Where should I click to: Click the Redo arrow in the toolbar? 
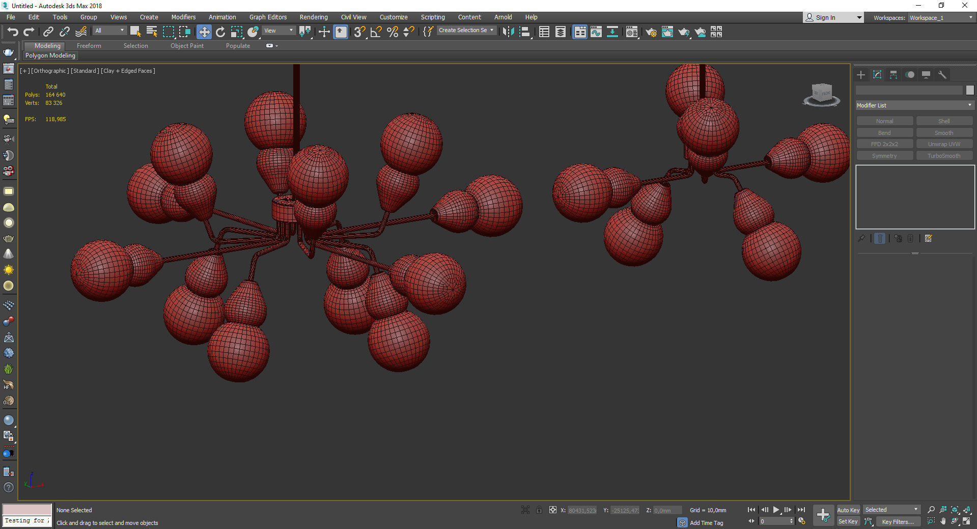pos(29,32)
